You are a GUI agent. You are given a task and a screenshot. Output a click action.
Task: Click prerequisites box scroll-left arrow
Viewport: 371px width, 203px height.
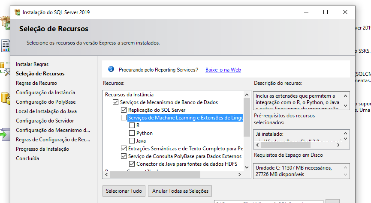(258, 145)
